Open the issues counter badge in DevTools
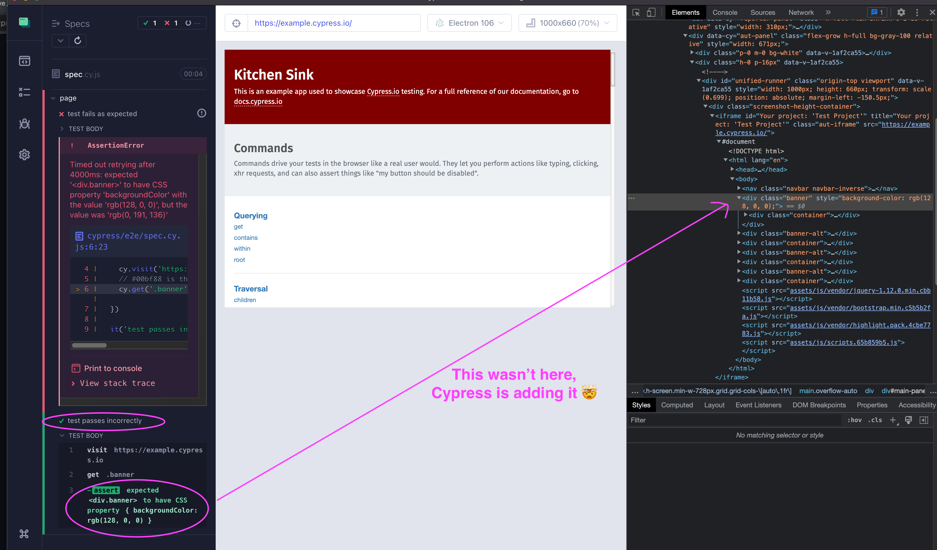Screen dimensions: 937x550 [877, 12]
